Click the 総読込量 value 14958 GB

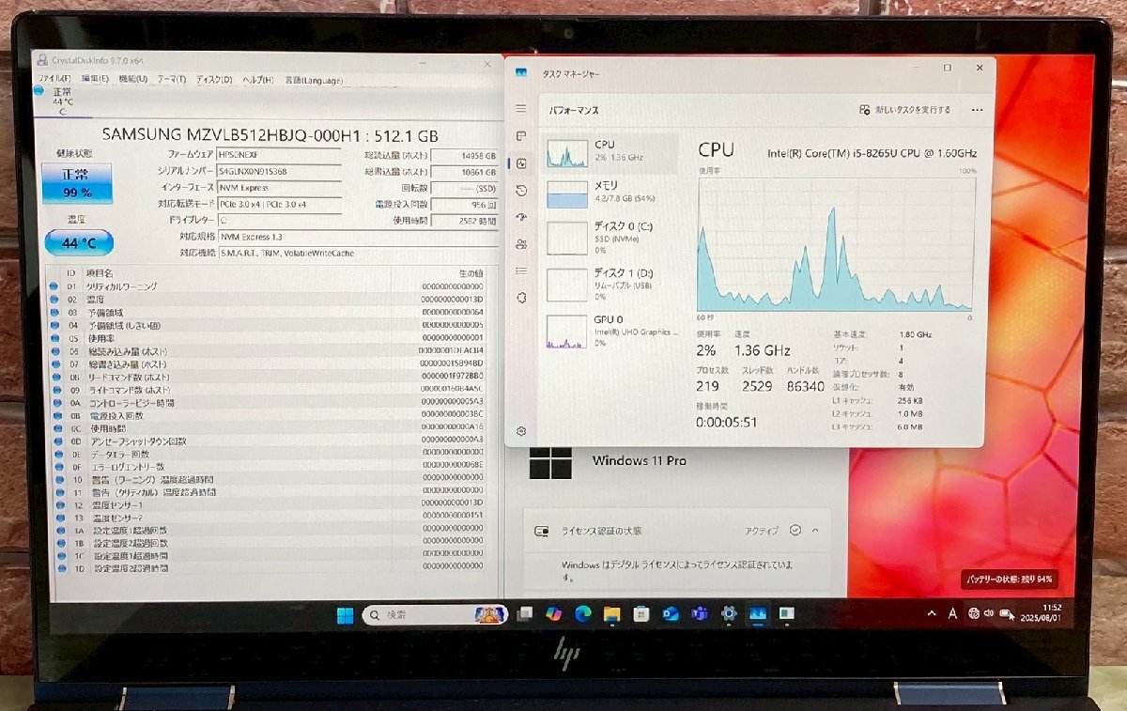point(464,155)
